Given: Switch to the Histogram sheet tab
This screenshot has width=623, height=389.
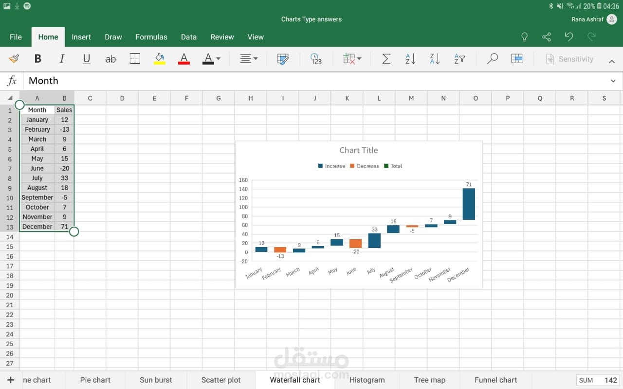Looking at the screenshot, I should (367, 380).
